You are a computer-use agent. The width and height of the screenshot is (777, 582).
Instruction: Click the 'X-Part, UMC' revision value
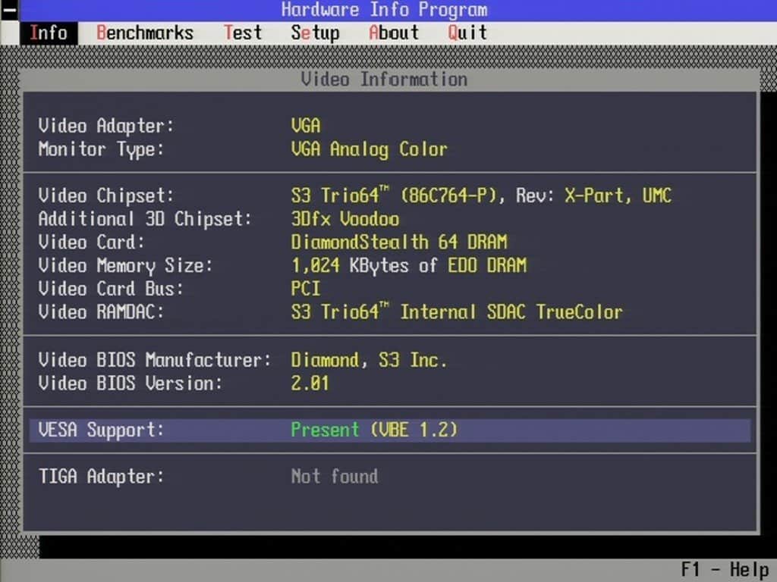point(618,196)
